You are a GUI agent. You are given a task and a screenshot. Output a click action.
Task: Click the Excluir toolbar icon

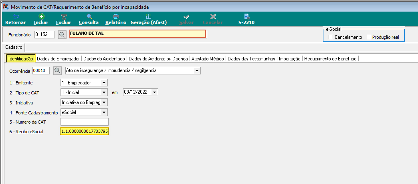click(64, 16)
